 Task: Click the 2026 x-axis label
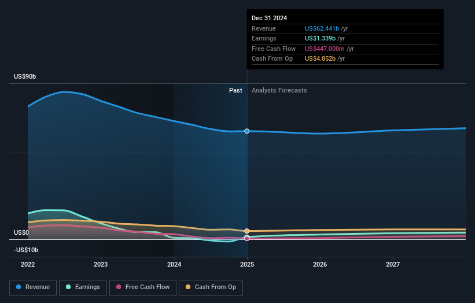point(320,264)
